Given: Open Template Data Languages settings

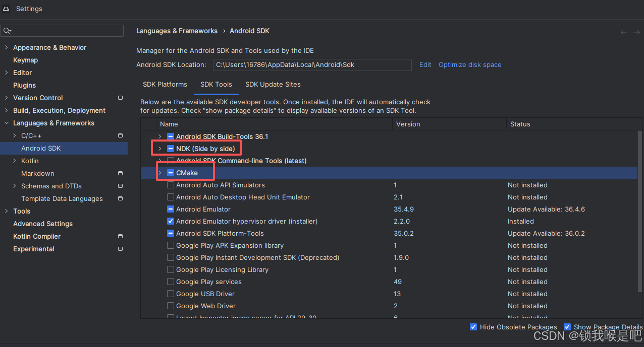Looking at the screenshot, I should pyautogui.click(x=62, y=198).
